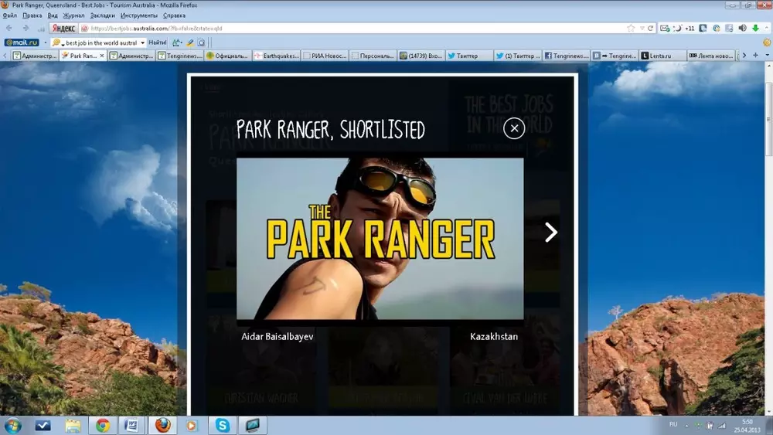Expand the Mail.ru search box dropdown

pyautogui.click(x=142, y=42)
